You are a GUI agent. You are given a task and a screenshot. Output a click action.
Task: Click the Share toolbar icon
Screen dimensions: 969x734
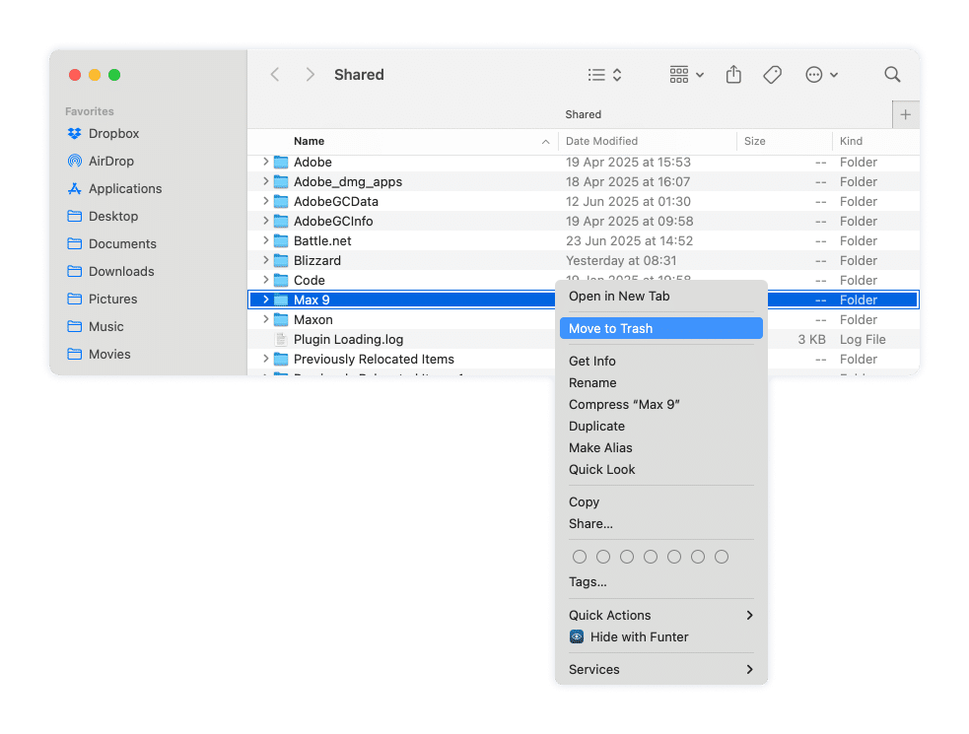[733, 75]
